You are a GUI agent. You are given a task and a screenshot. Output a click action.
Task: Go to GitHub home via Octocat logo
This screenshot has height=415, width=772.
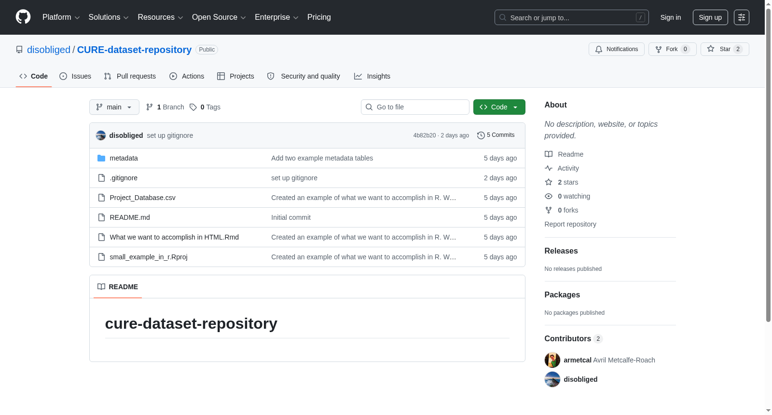coord(23,17)
